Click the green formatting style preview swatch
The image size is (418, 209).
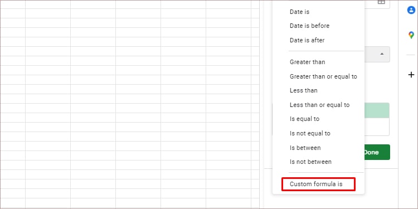(377, 110)
